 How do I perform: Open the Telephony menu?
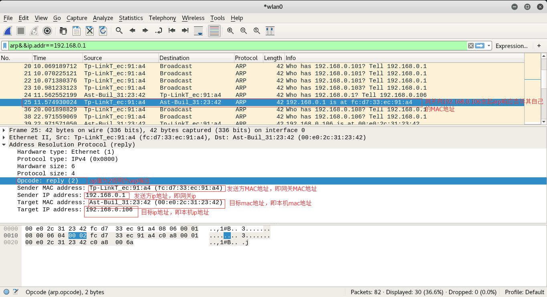coord(162,18)
